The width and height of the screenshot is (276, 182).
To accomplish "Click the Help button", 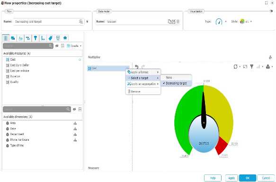I will tap(213, 178).
